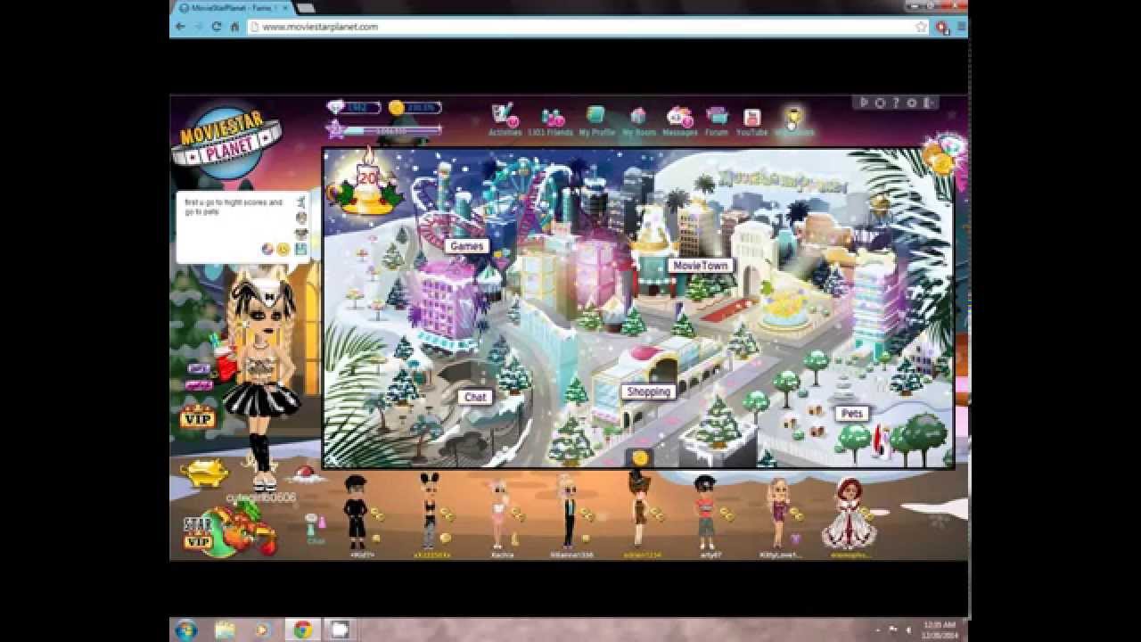Open the Forum icon
Image resolution: width=1141 pixels, height=642 pixels.
717,116
